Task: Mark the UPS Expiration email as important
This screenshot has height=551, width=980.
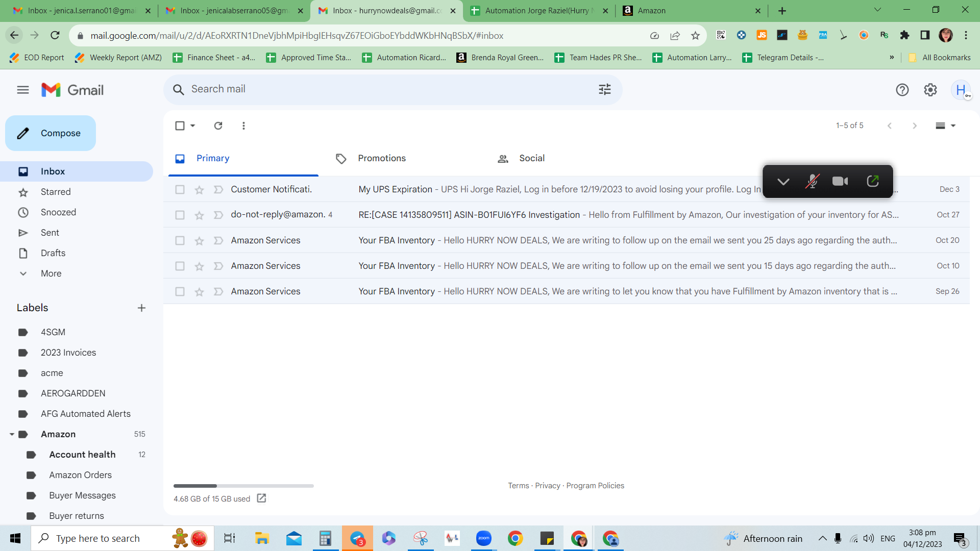Action: [218, 189]
